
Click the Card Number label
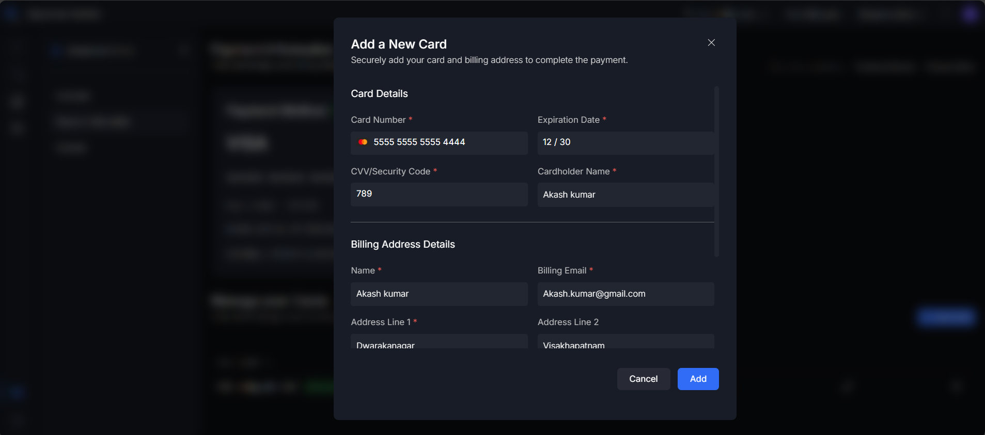[x=378, y=120]
